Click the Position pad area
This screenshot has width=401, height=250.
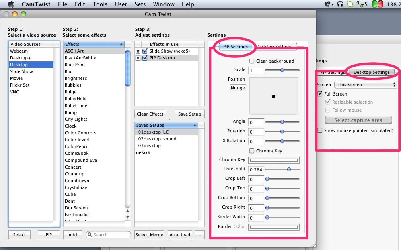274,96
